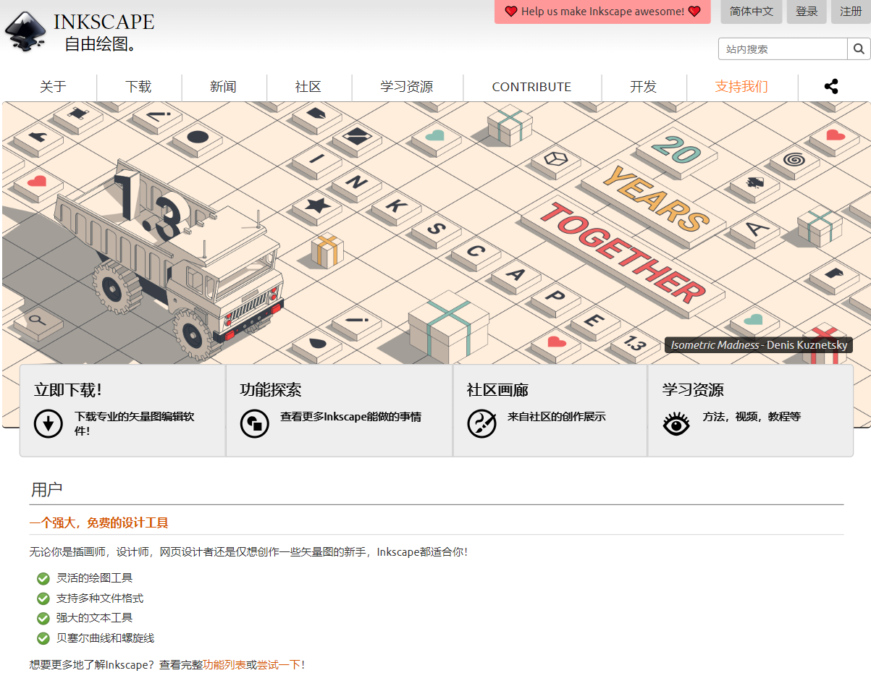The width and height of the screenshot is (871, 673).
Task: Click the 社区画廊 heading
Action: (497, 390)
